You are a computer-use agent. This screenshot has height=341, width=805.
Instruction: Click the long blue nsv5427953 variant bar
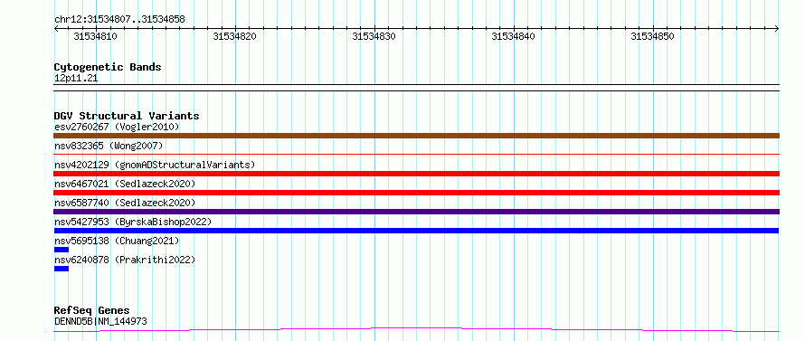pyautogui.click(x=416, y=231)
